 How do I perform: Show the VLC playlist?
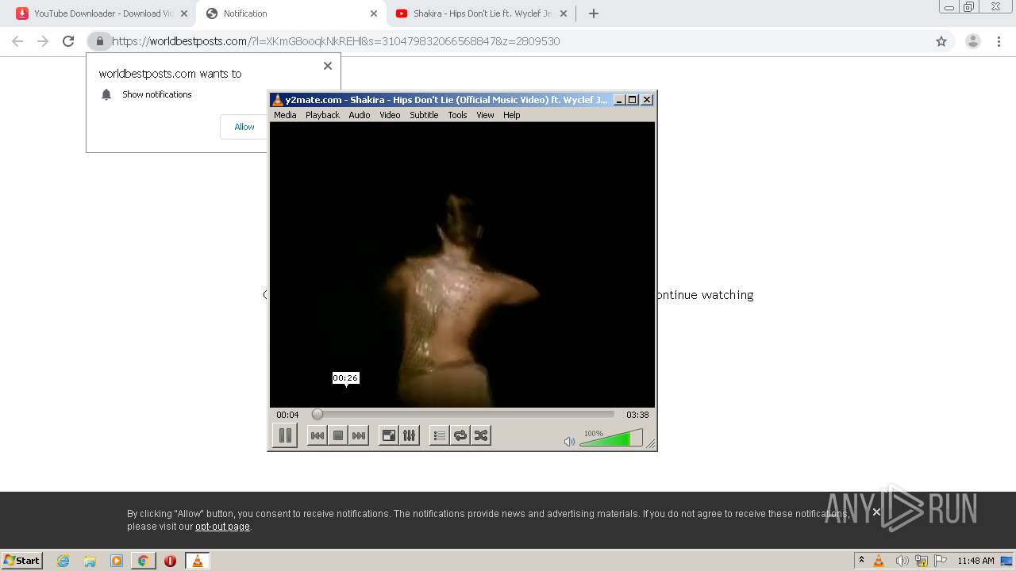439,435
